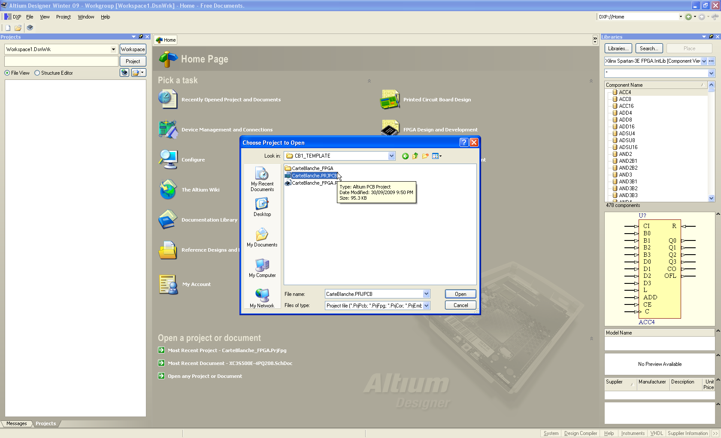Image resolution: width=721 pixels, height=438 pixels.
Task: Select the Structure Editor radio button
Action: pyautogui.click(x=37, y=73)
